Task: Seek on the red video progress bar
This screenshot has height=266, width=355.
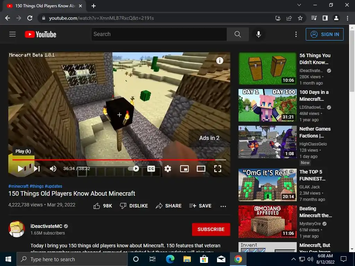Action: coord(119,160)
